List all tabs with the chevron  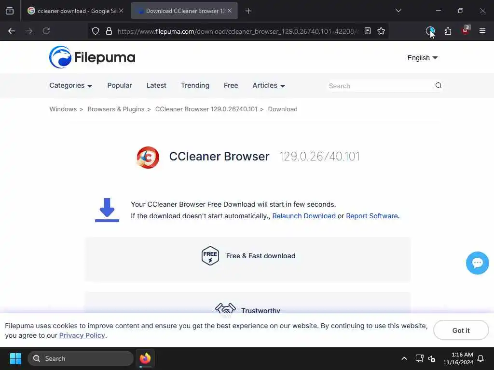click(398, 11)
